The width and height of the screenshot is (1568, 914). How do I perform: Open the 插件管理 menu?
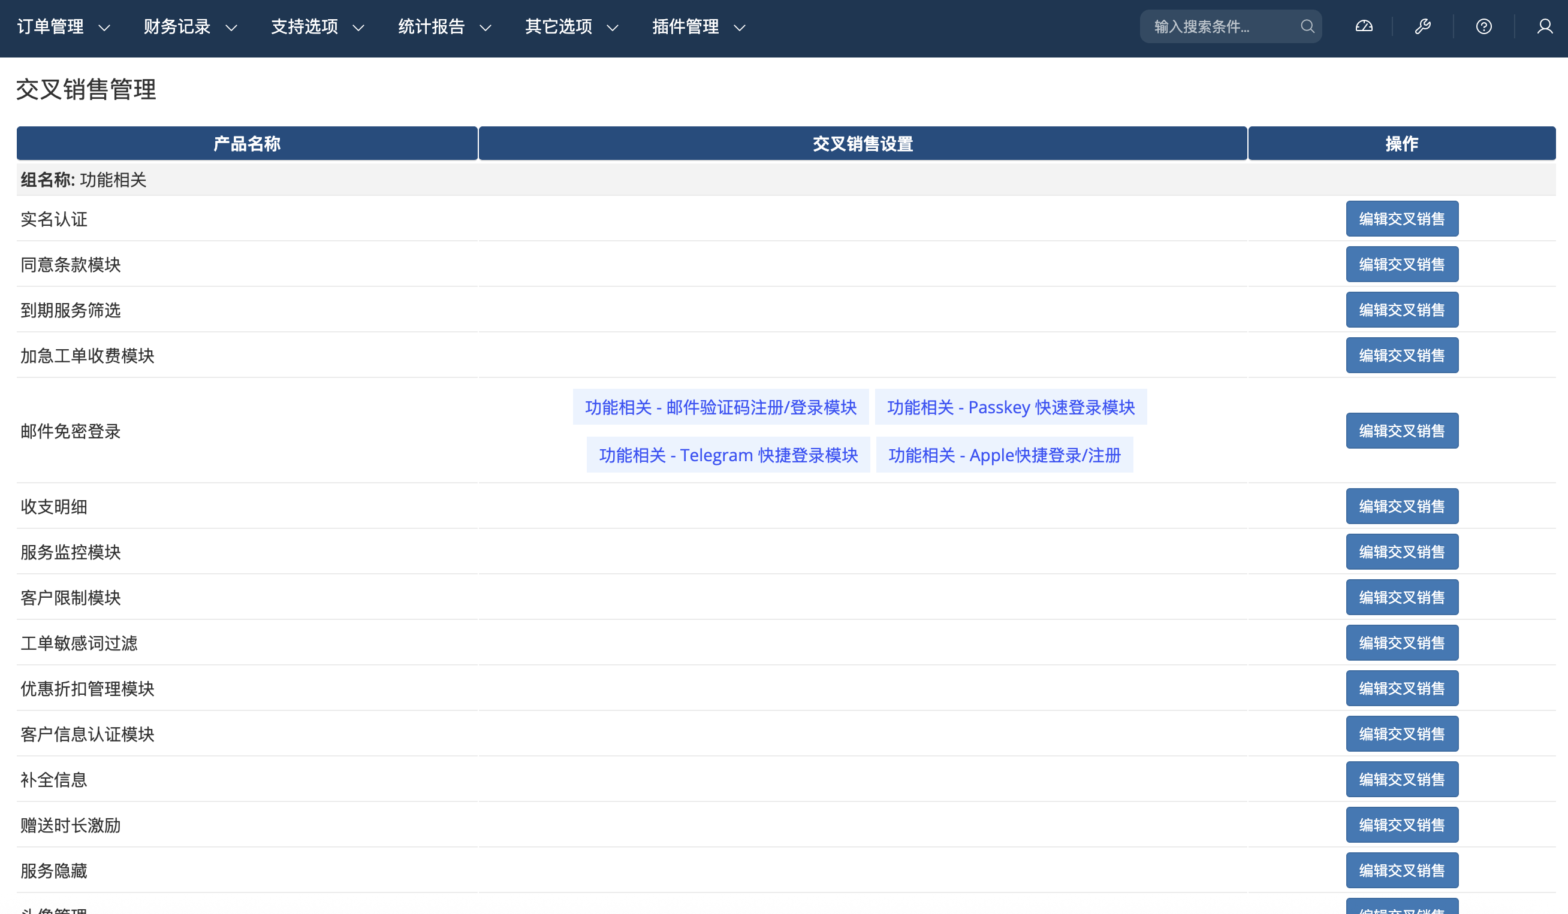click(698, 27)
